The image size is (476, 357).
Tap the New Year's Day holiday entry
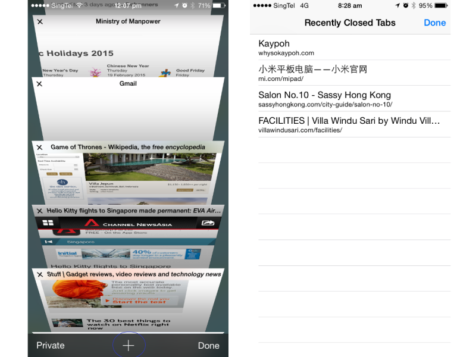pos(60,72)
